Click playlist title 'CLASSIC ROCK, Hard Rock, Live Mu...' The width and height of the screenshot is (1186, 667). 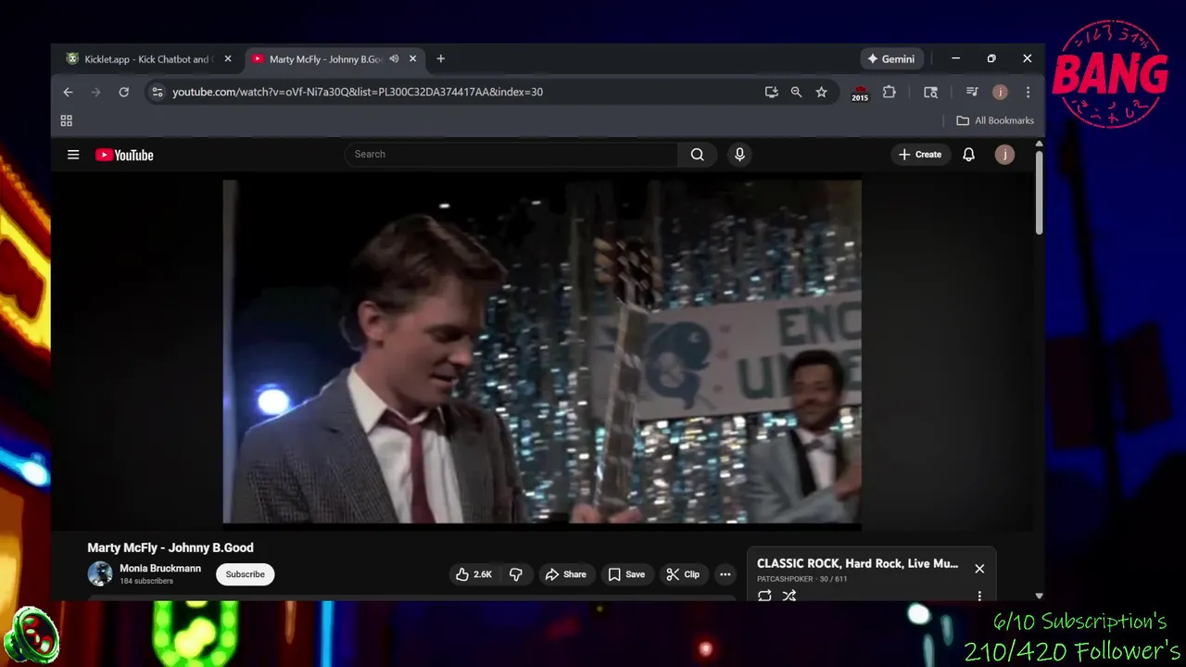[857, 563]
